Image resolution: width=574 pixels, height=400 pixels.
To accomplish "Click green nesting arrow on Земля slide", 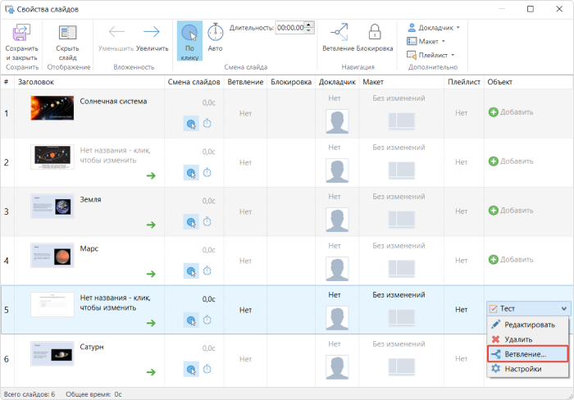I will pos(151,225).
